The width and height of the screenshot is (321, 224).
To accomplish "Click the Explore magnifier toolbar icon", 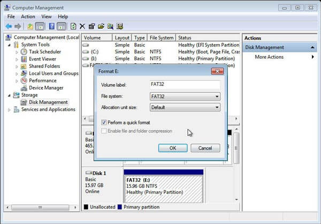I will pyautogui.click(x=110, y=26).
